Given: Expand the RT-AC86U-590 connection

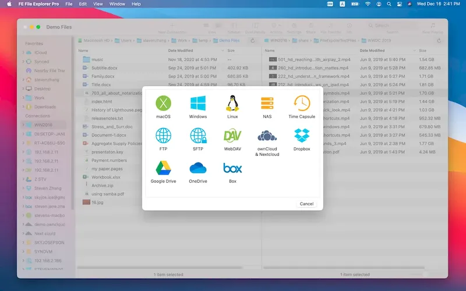Looking at the screenshot, I should tap(23, 143).
